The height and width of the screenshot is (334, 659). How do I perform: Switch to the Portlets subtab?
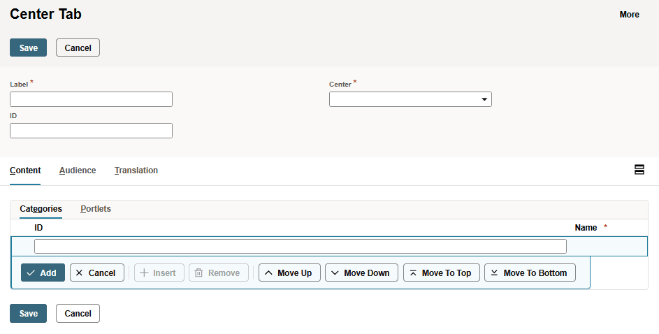[96, 209]
